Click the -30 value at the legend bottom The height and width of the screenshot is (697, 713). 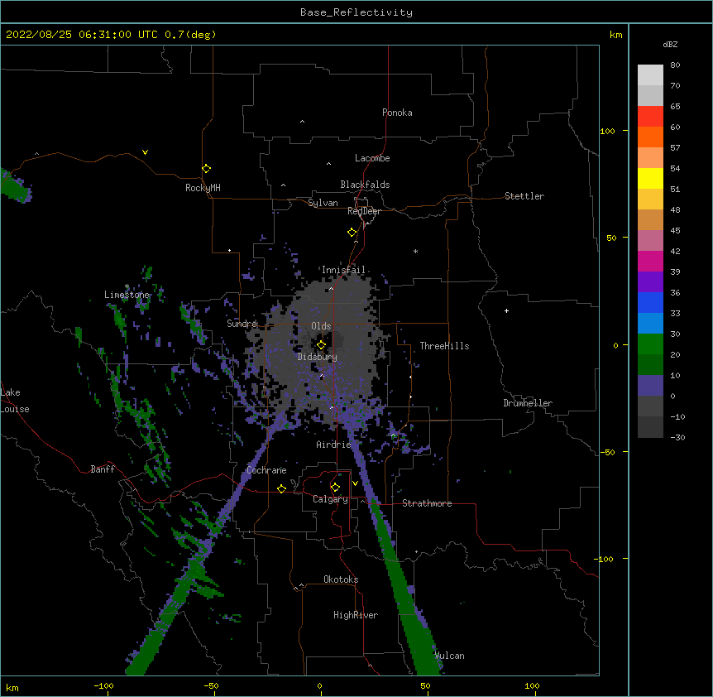point(677,437)
